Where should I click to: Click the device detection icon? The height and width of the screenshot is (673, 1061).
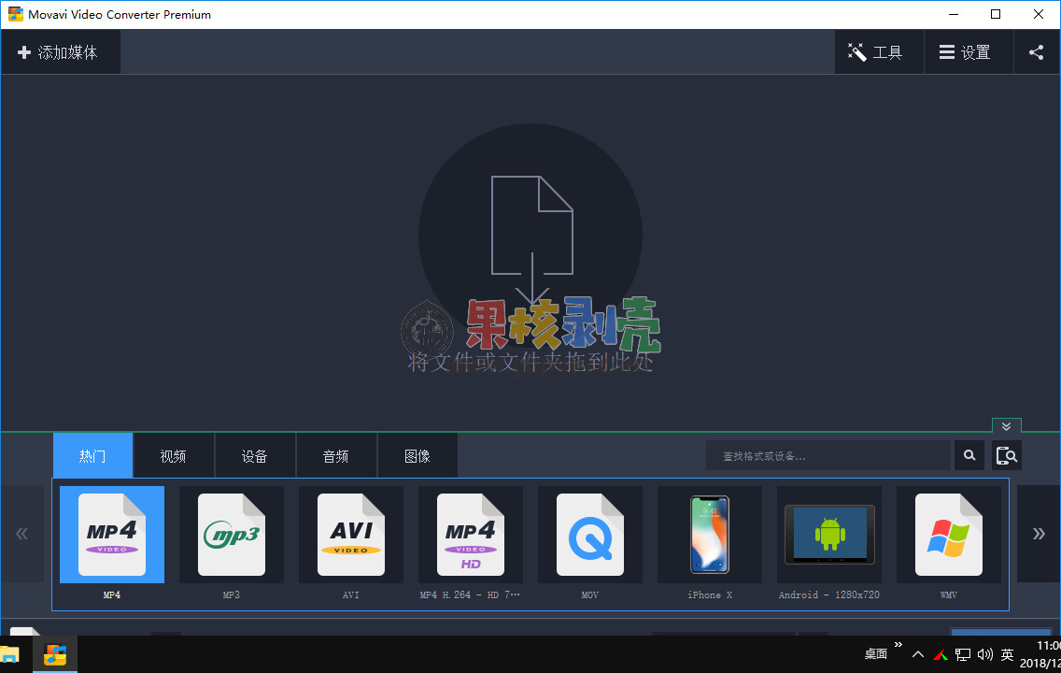pyautogui.click(x=1007, y=455)
